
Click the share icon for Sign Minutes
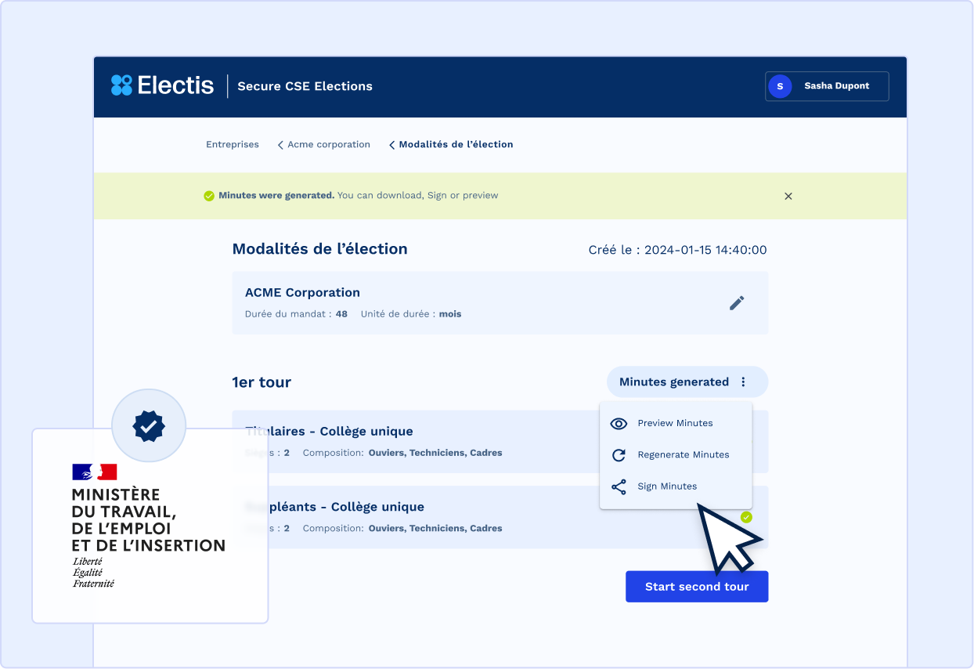619,486
